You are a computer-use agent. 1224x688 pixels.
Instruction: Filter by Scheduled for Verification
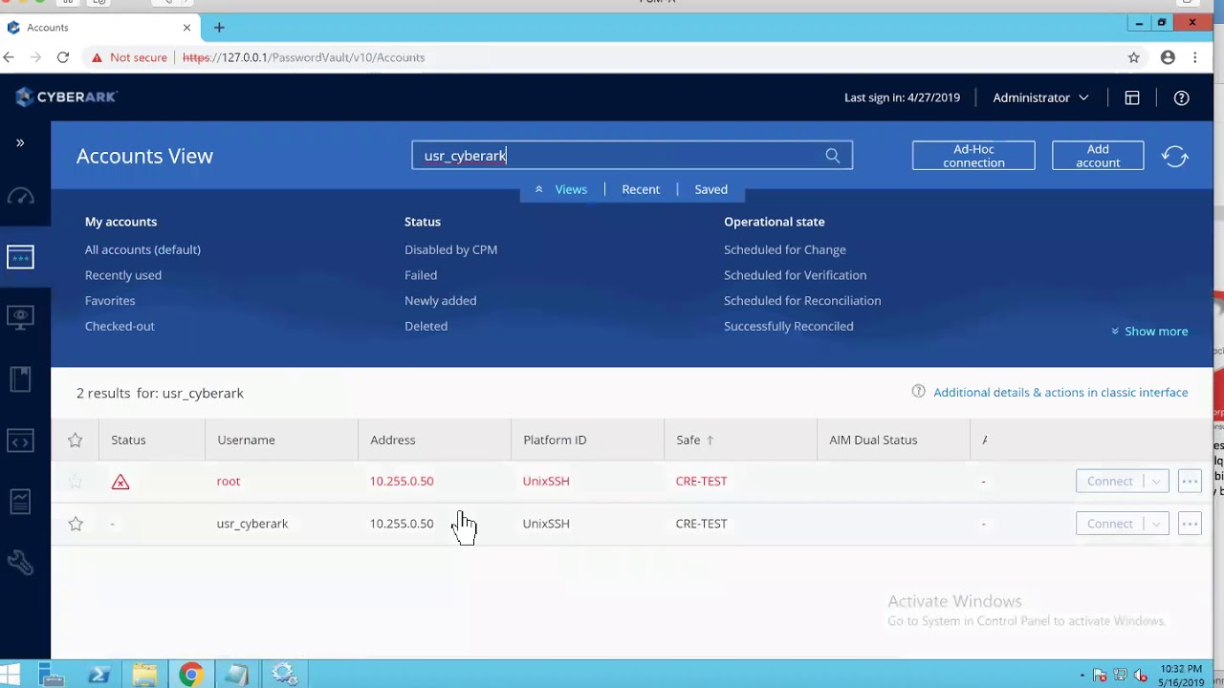coord(795,275)
